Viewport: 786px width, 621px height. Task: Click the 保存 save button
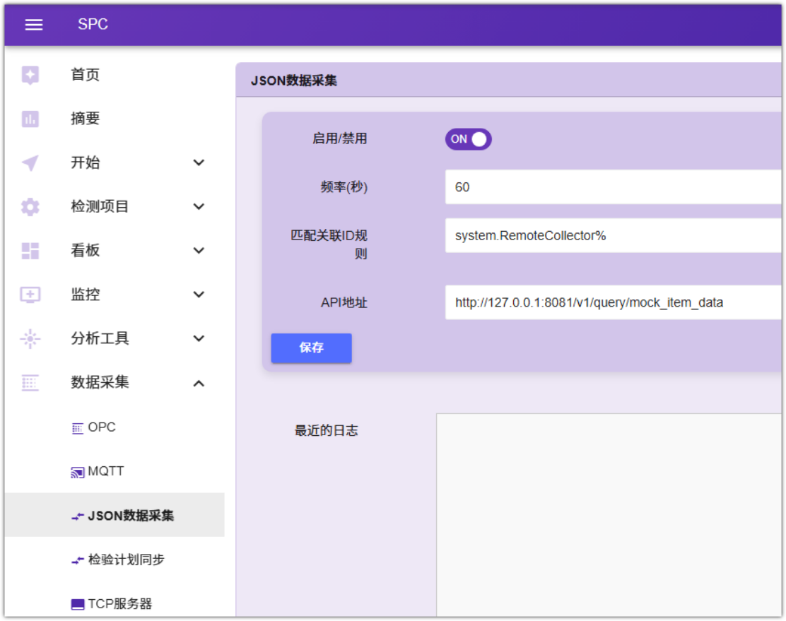tap(311, 348)
